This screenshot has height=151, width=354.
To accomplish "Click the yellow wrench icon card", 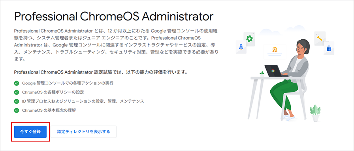I will [x=320, y=38].
